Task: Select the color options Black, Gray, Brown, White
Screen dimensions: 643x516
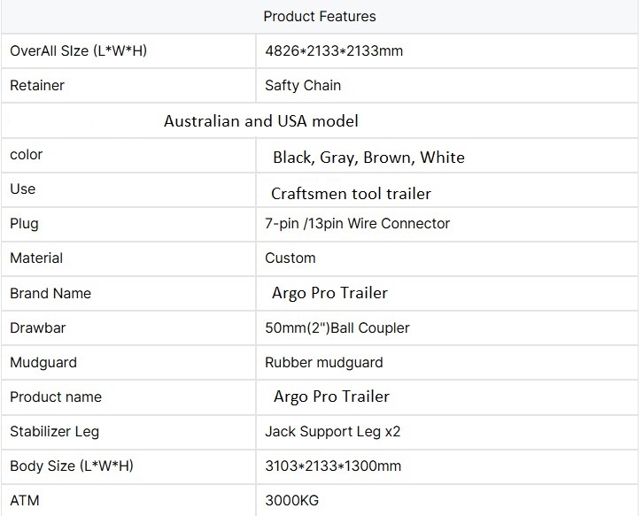Action: click(368, 158)
